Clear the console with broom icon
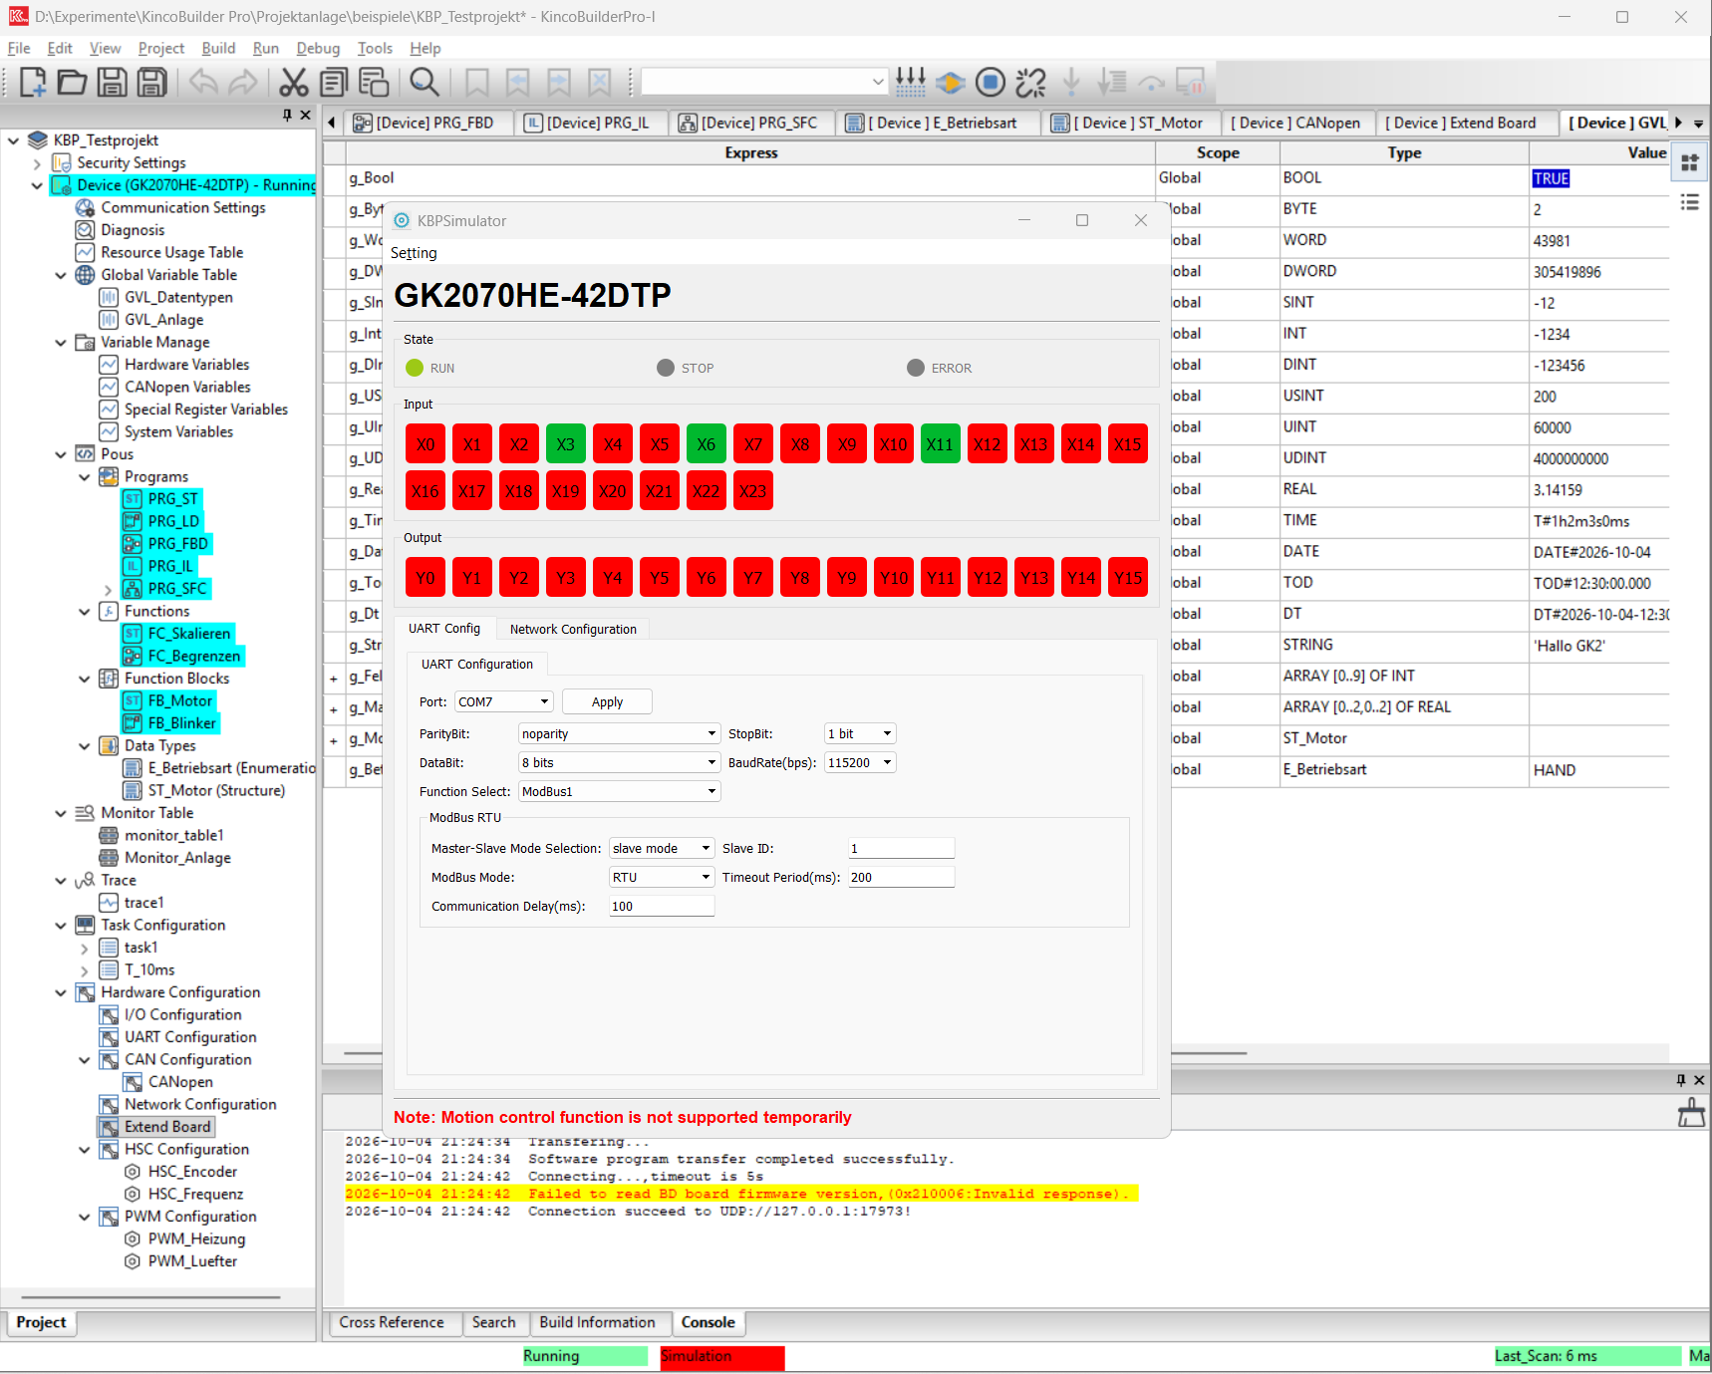The image size is (1712, 1374). (1691, 1112)
